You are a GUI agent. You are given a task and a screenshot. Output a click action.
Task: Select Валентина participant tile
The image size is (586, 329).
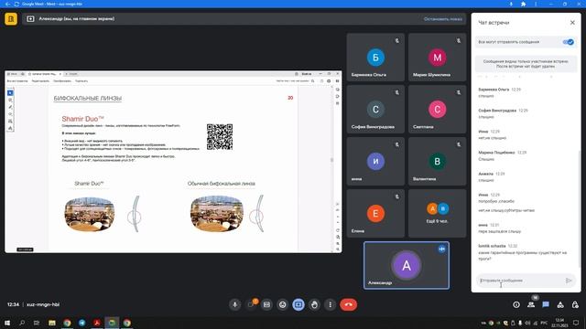click(437, 161)
